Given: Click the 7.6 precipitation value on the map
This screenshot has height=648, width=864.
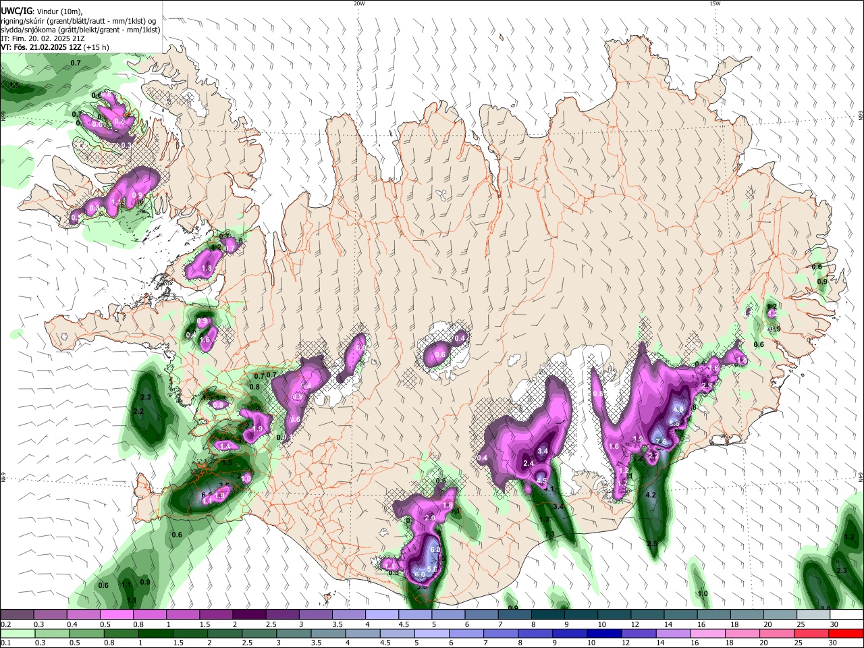Looking at the screenshot, I should [661, 442].
